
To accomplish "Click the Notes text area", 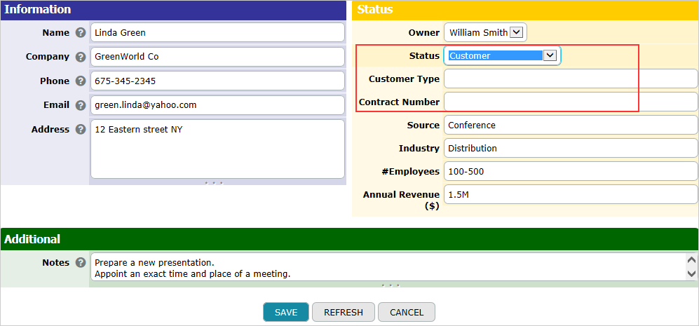I will [388, 267].
